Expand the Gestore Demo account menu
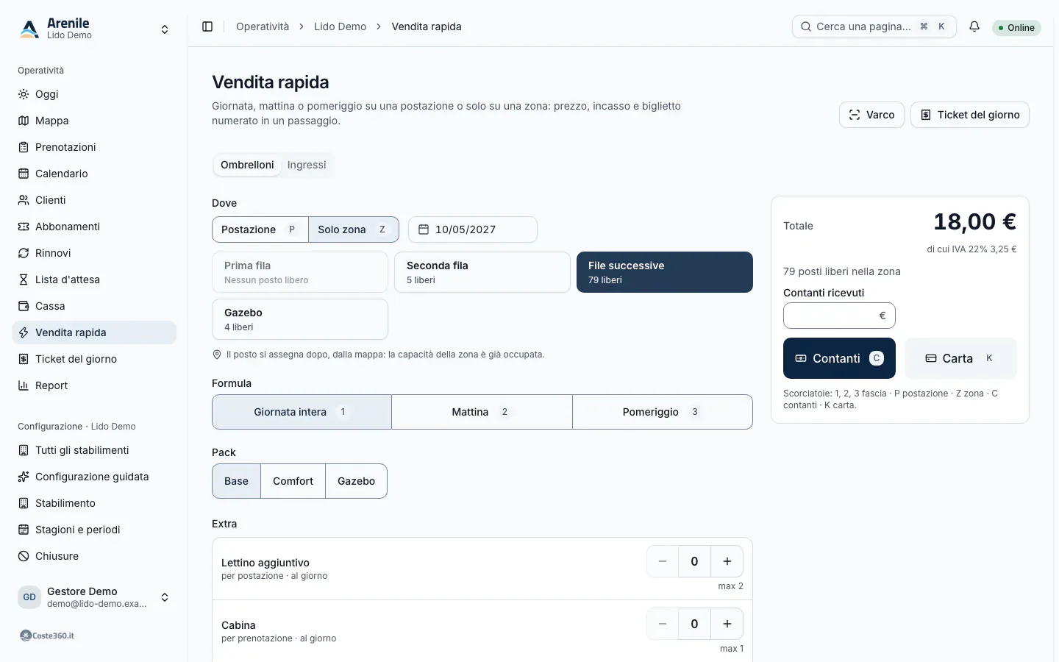Screen dimensions: 1059x662 (94, 597)
